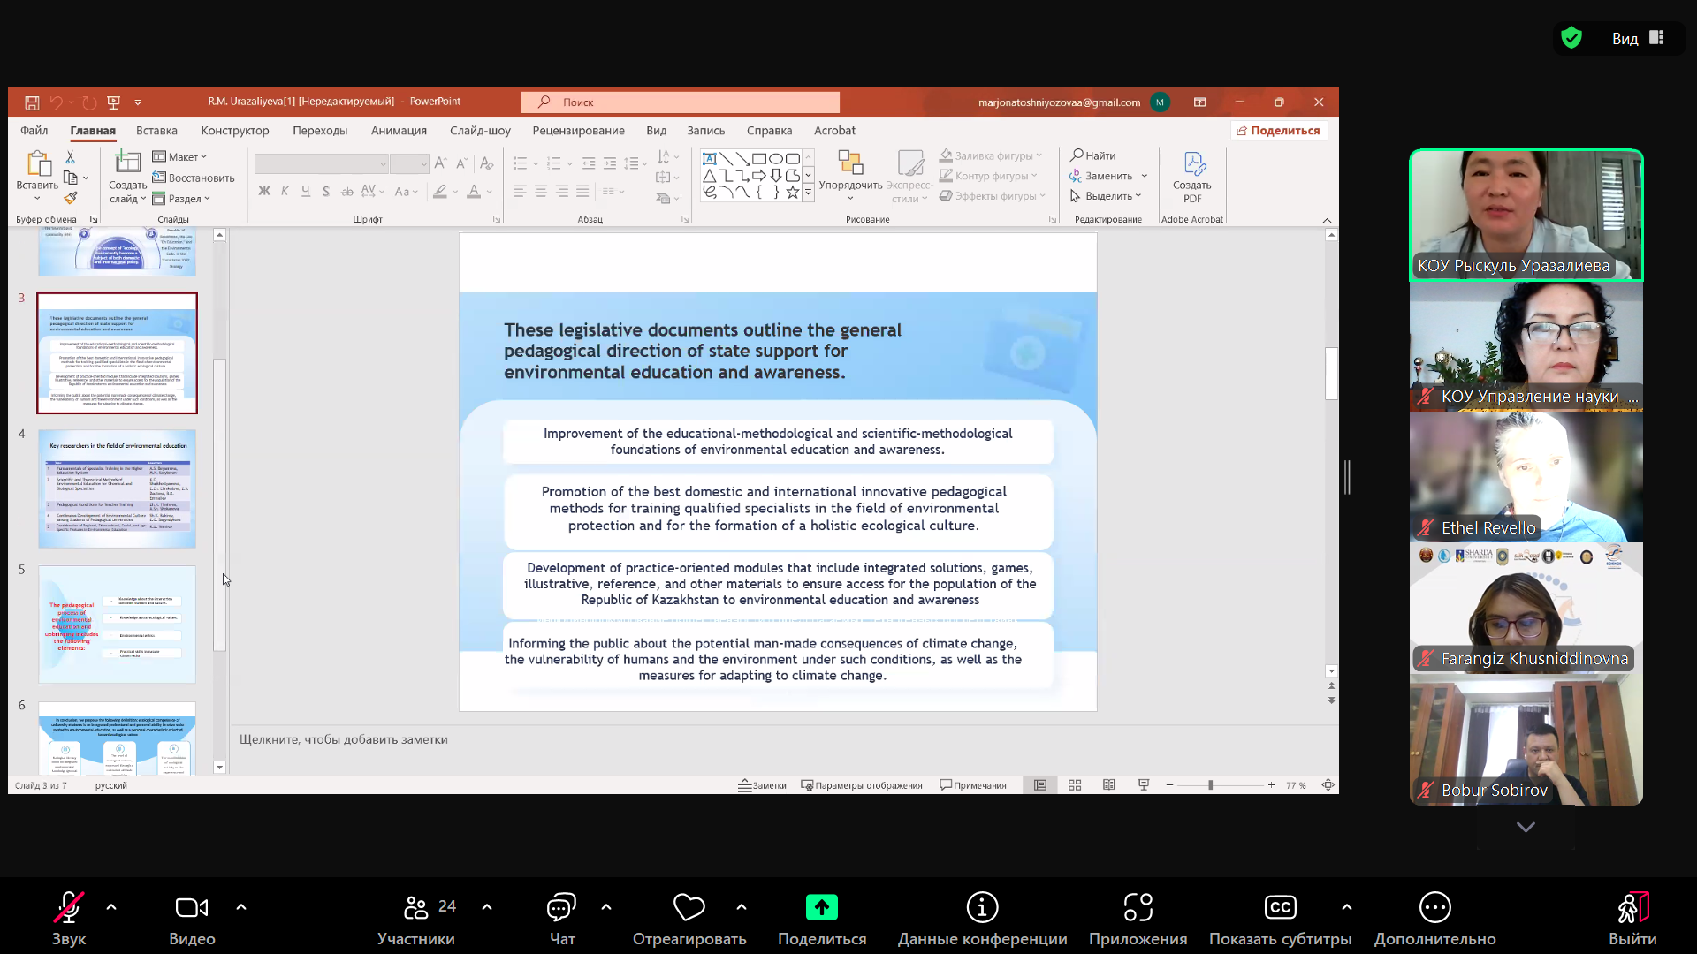Click the slide editor vertical scrollbar thumb
Screen dimensions: 1697x954
pos(1331,374)
